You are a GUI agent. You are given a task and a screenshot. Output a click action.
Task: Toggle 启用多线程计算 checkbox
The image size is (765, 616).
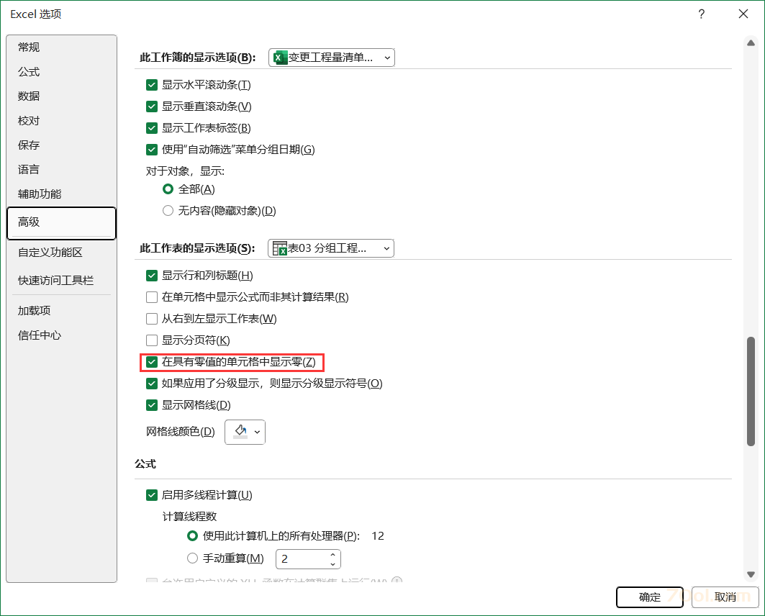click(152, 495)
